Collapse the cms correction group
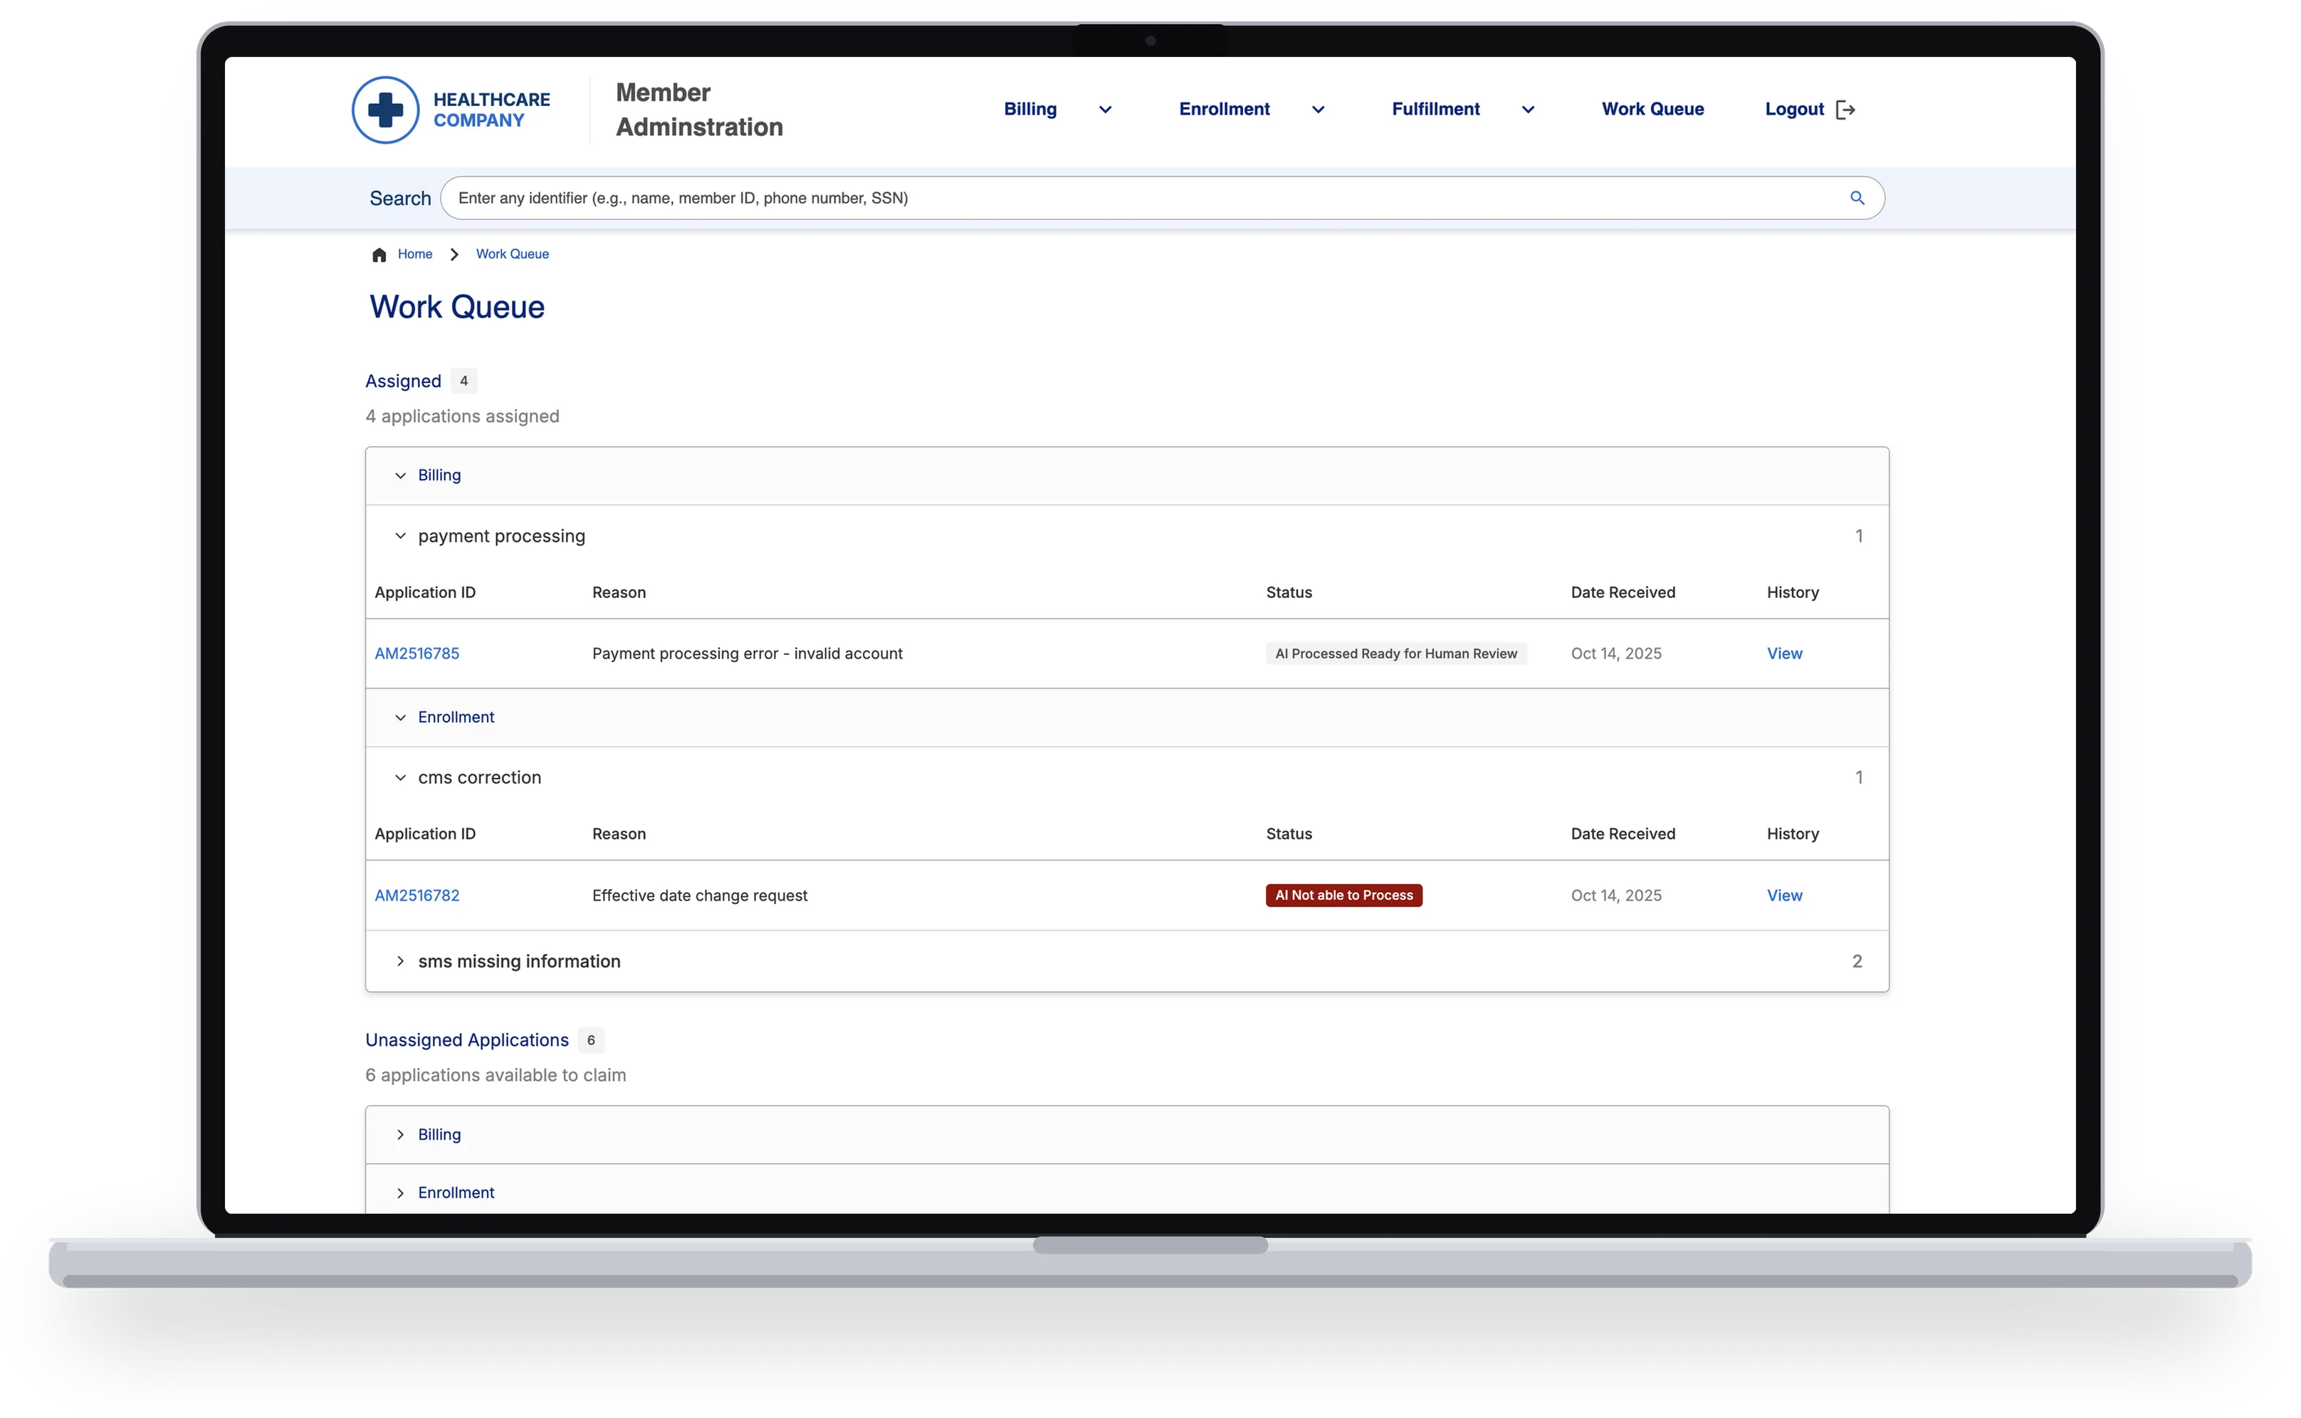The height and width of the screenshot is (1418, 2301). point(400,777)
